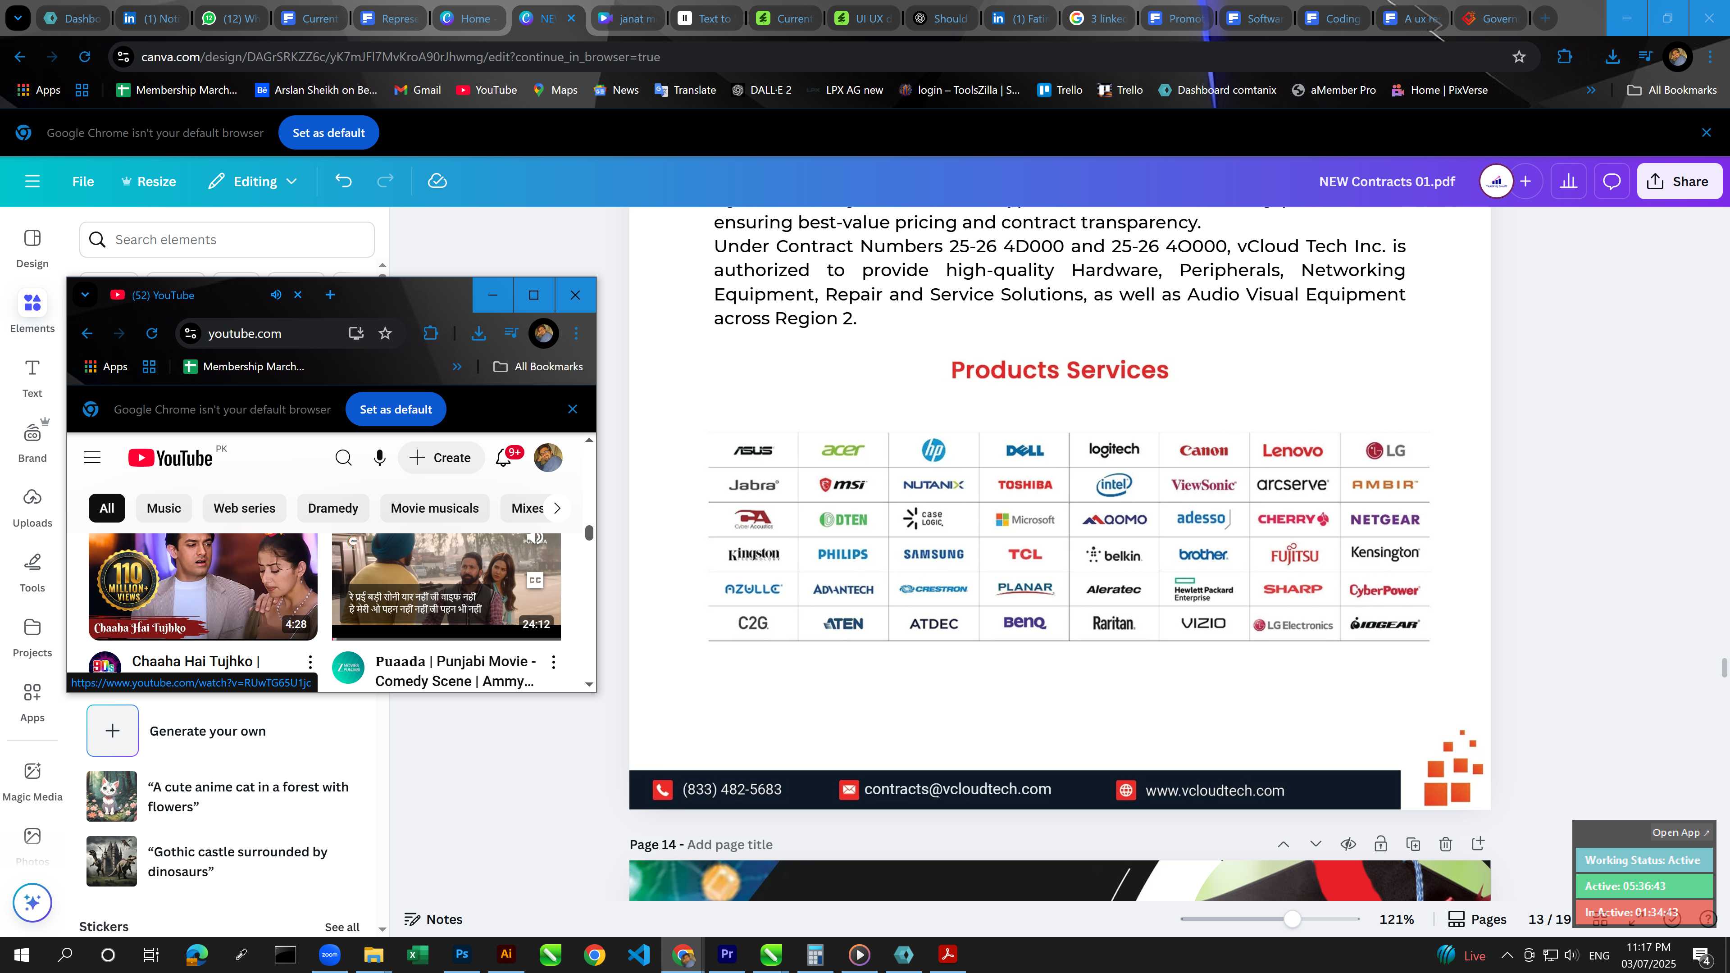Image resolution: width=1730 pixels, height=973 pixels.
Task: Click the YouTube Create button
Action: click(x=441, y=458)
